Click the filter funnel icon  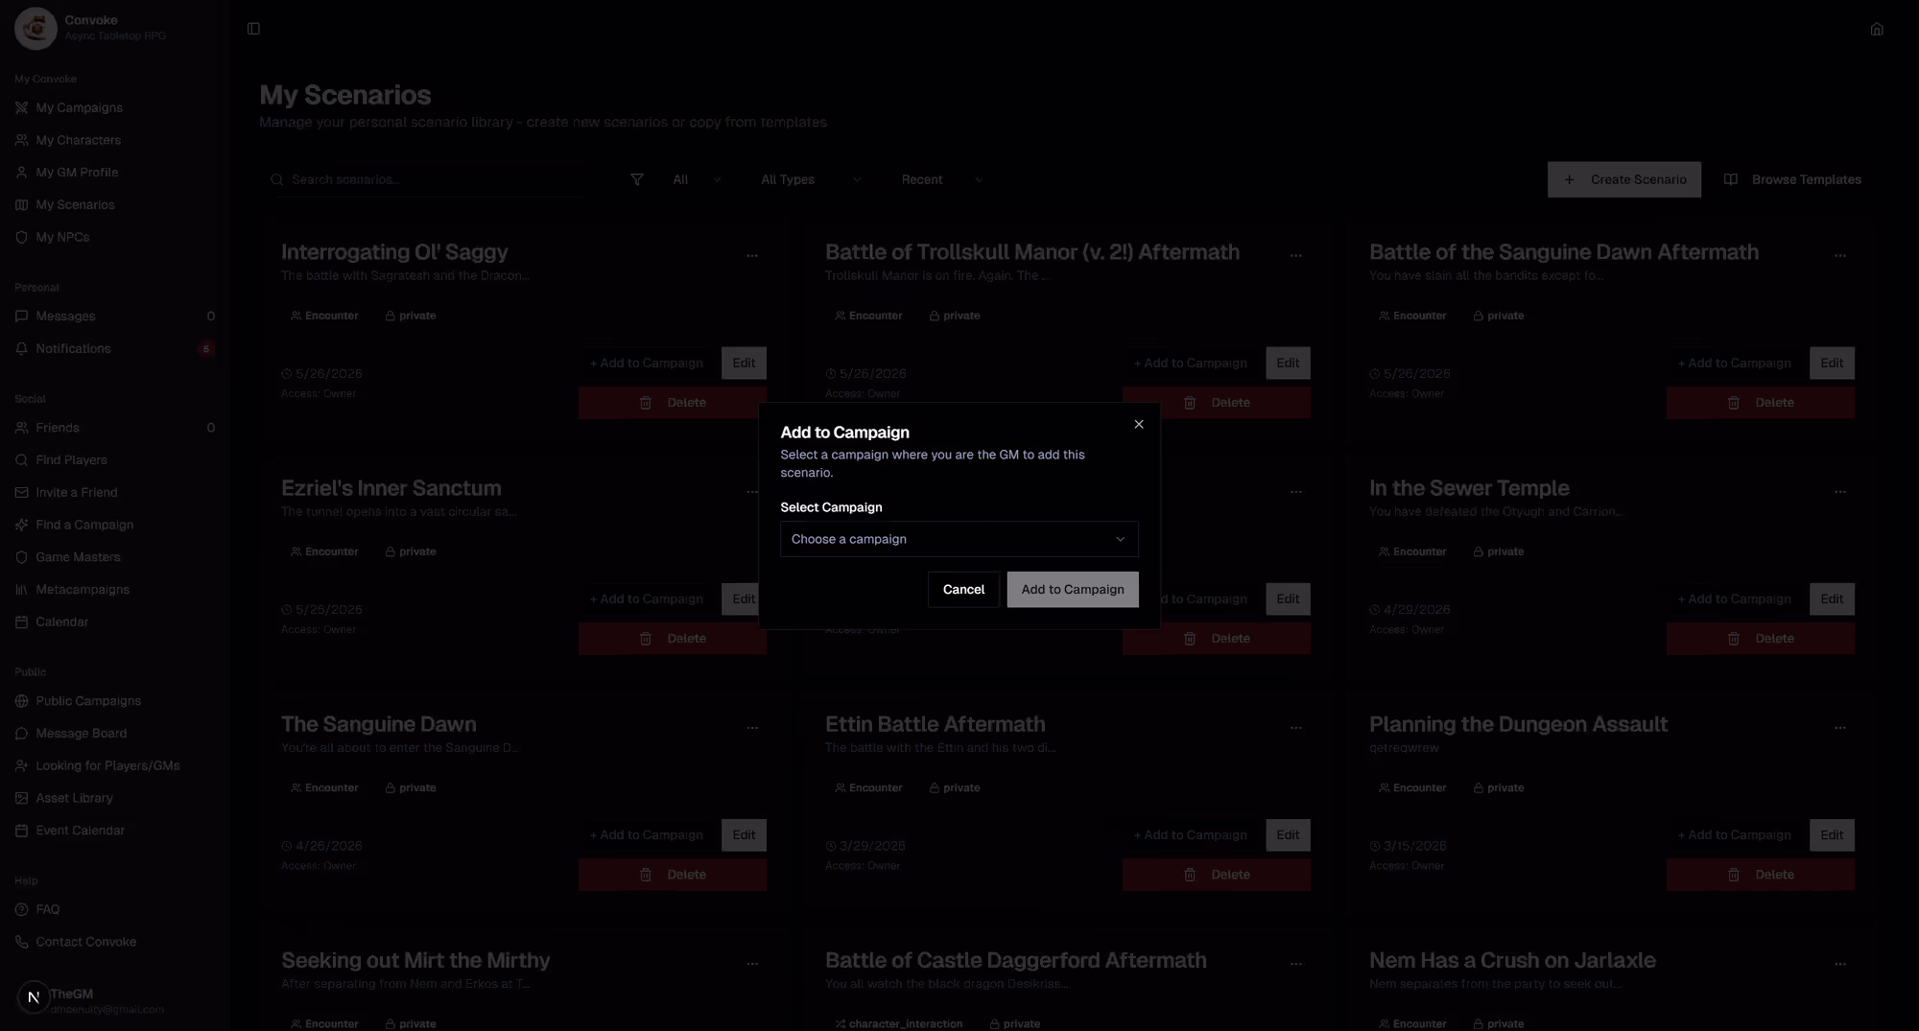pos(636,179)
